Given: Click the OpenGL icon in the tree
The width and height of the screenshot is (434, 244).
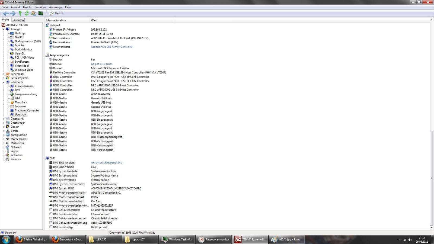Looking at the screenshot, I should click(x=12, y=54).
